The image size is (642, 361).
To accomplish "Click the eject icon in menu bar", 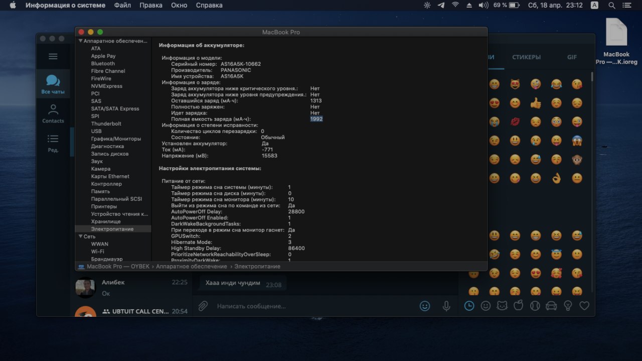I will click(469, 5).
